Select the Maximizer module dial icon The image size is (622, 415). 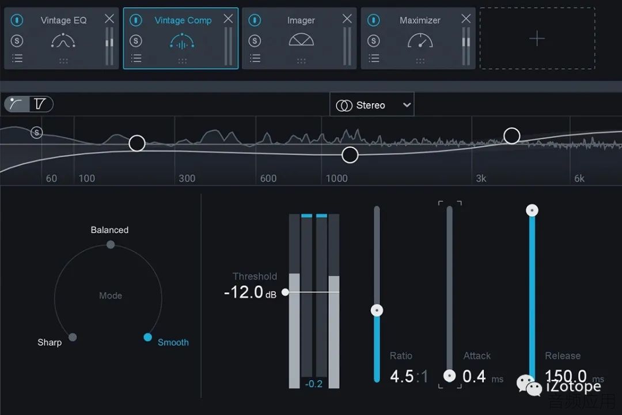(420, 40)
